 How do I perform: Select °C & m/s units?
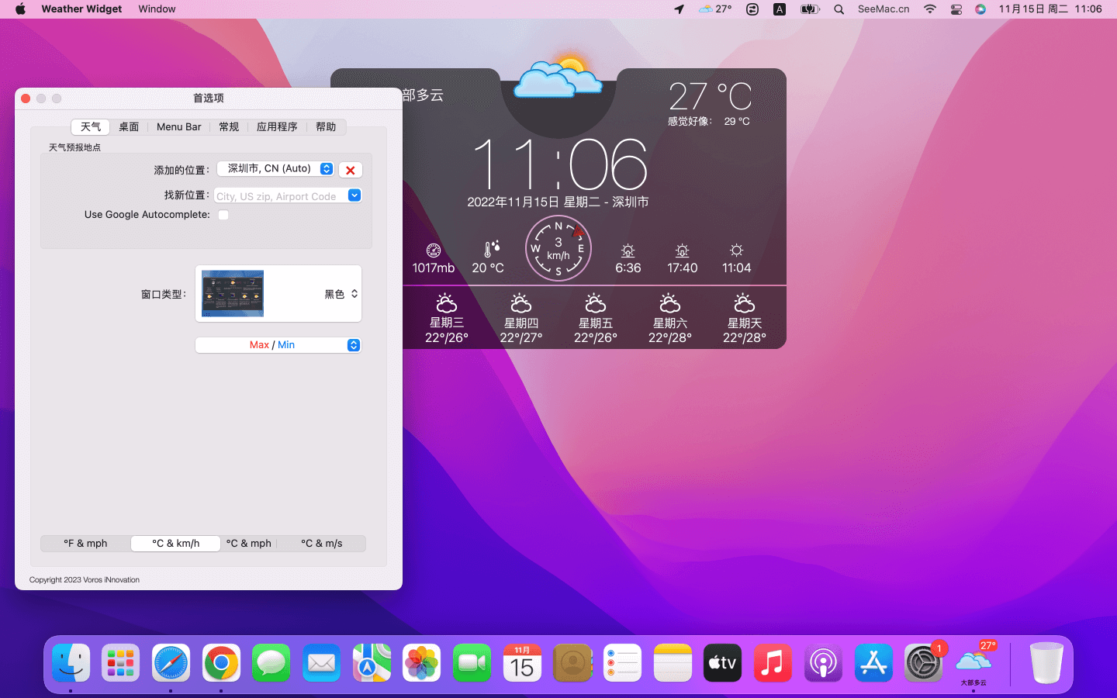click(x=321, y=544)
